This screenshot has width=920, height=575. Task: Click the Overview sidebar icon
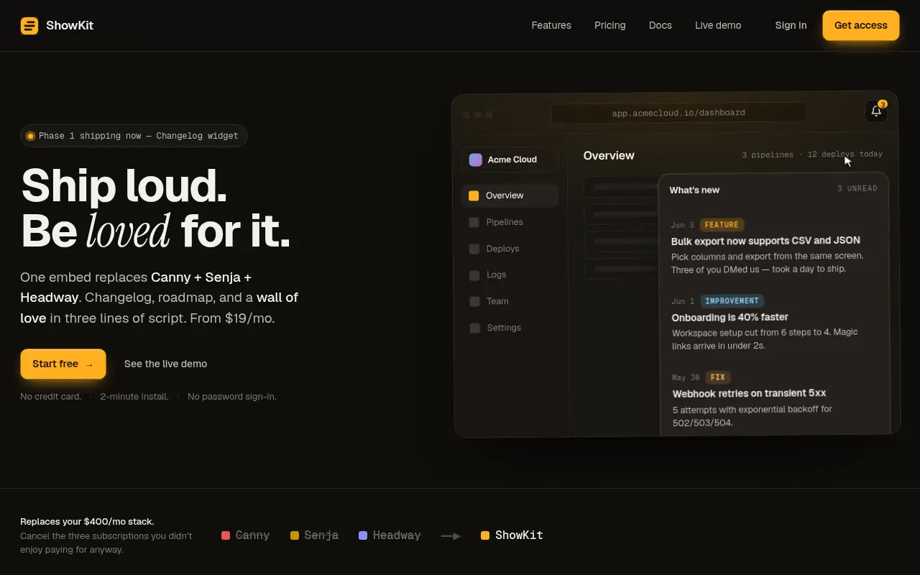[x=474, y=195]
